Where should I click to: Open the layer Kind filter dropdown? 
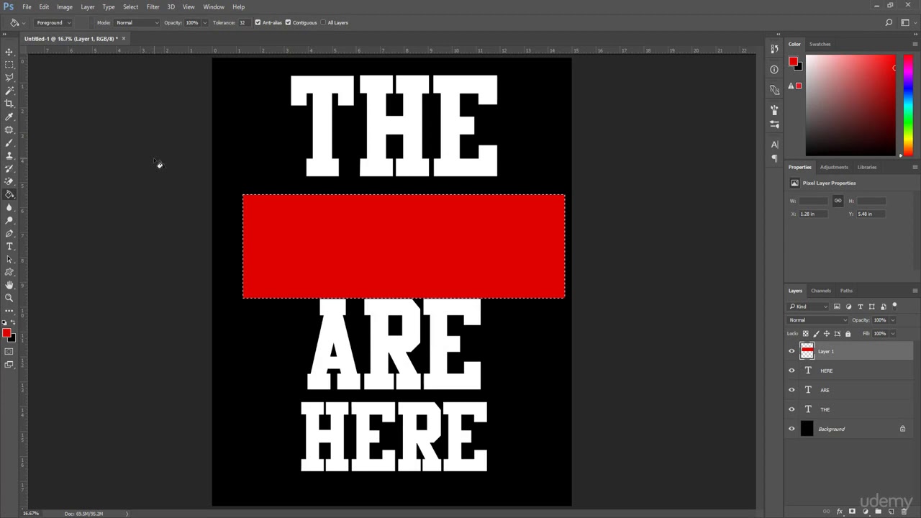[x=809, y=306]
